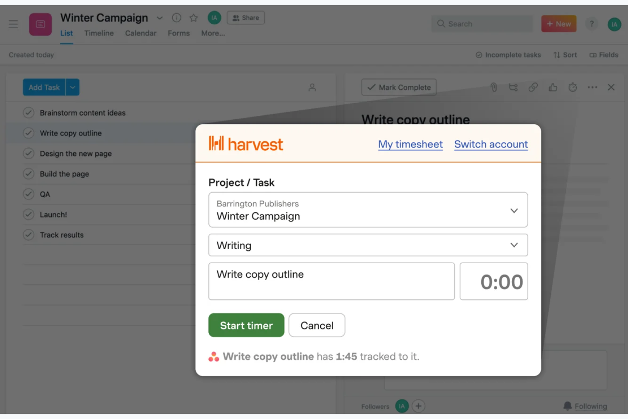Open the Winter Campaign title dropdown

[x=160, y=18]
